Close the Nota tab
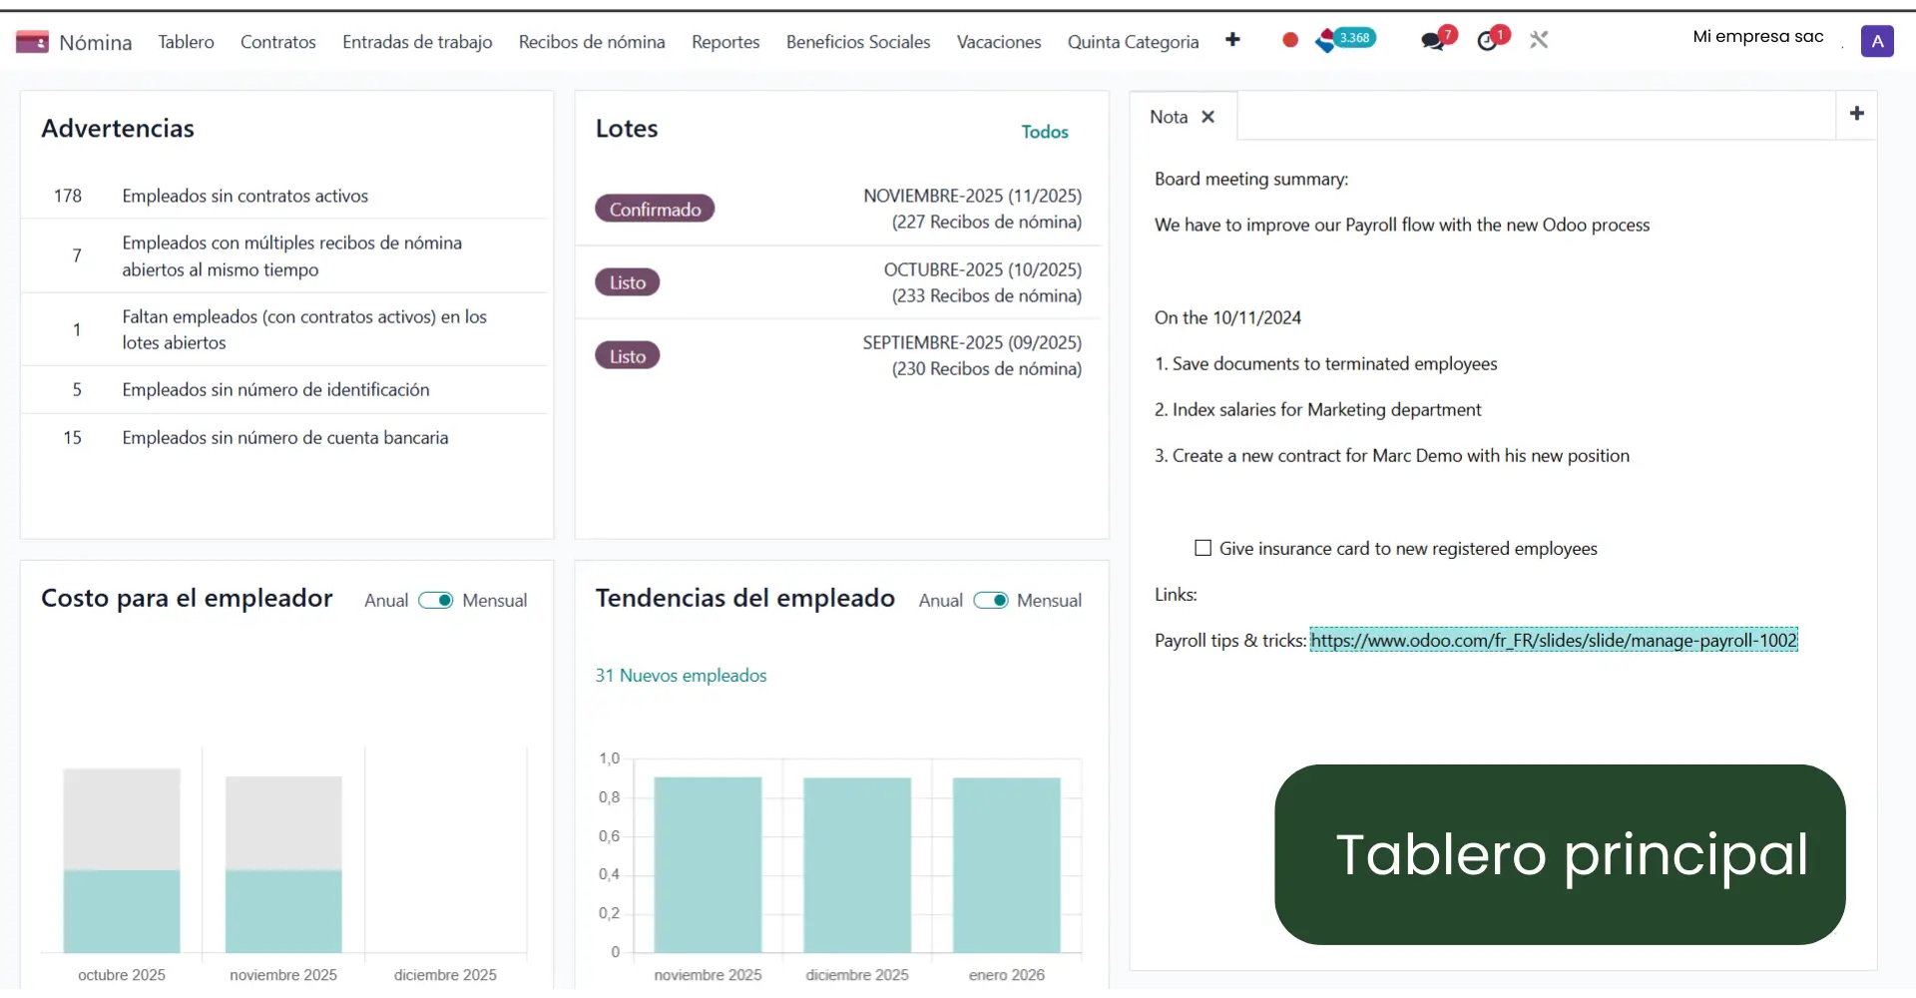 (1207, 117)
